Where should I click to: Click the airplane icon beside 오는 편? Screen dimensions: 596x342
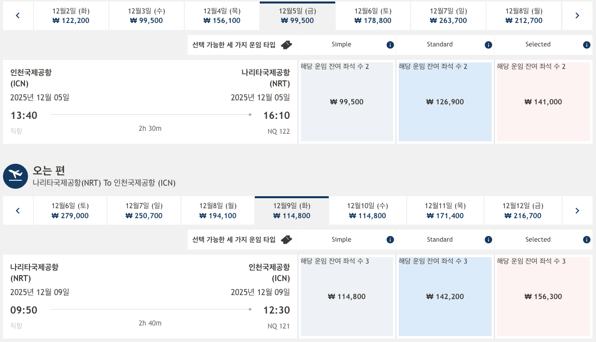click(15, 176)
